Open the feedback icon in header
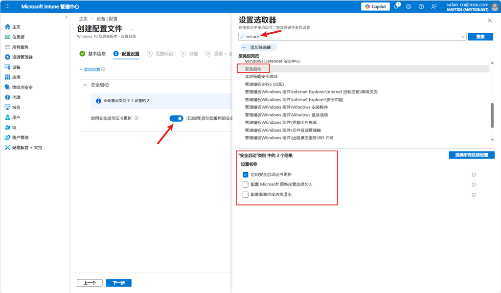This screenshot has height=293, width=501. pos(433,7)
